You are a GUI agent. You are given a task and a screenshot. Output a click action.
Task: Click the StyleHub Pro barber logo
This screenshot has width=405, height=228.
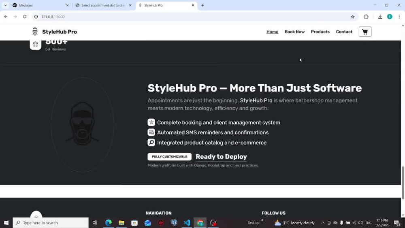tap(35, 32)
